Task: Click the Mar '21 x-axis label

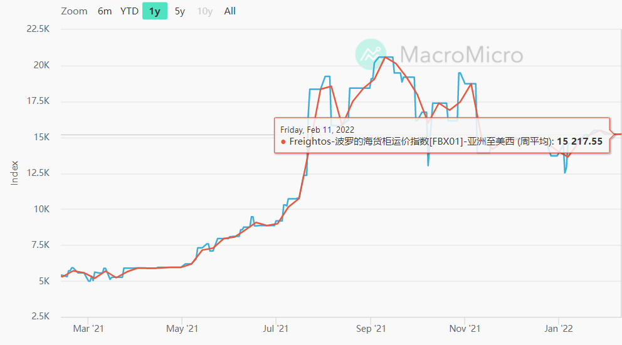Action: (88, 328)
